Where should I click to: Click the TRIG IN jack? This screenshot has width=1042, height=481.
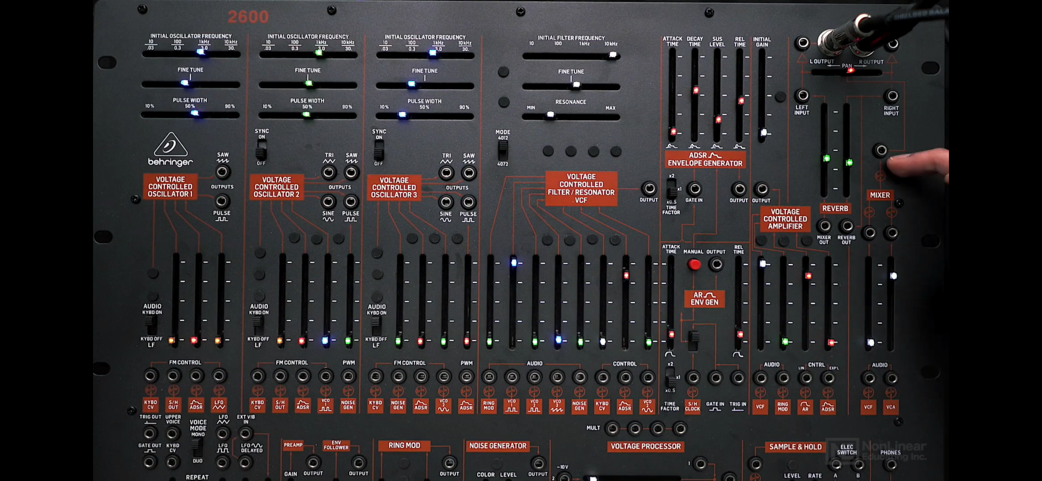tap(738, 378)
